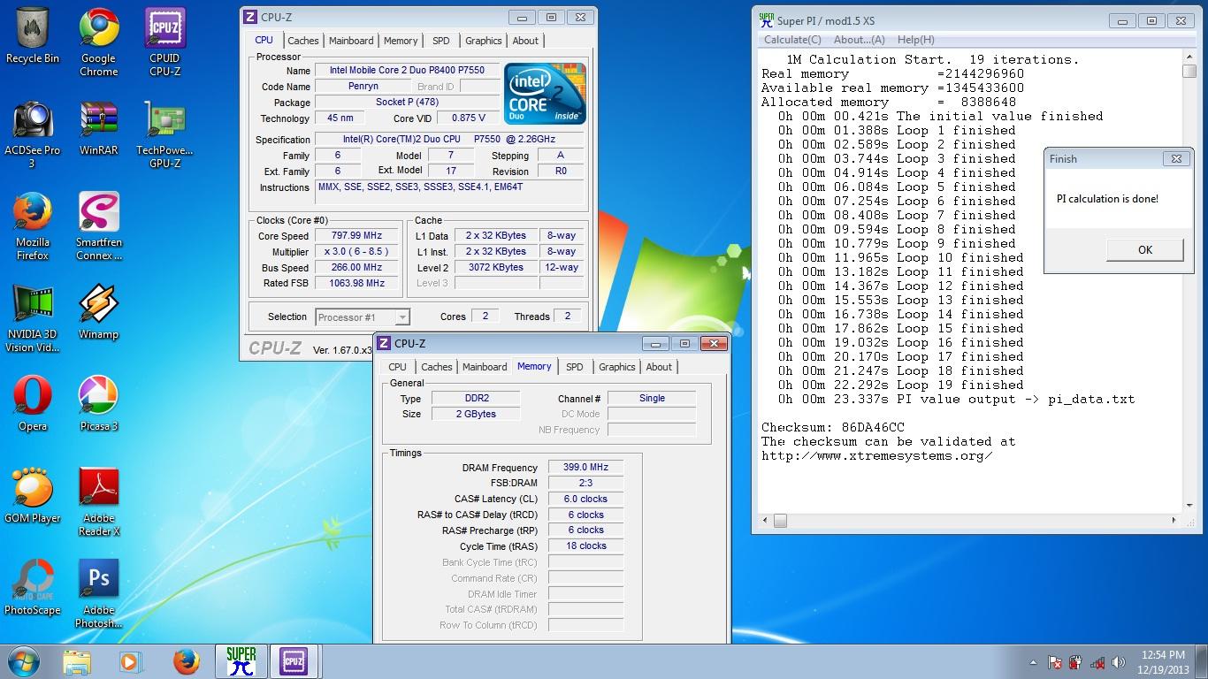This screenshot has width=1208, height=679.
Task: Select the Checksum: 86DA46CC line
Action: click(833, 427)
